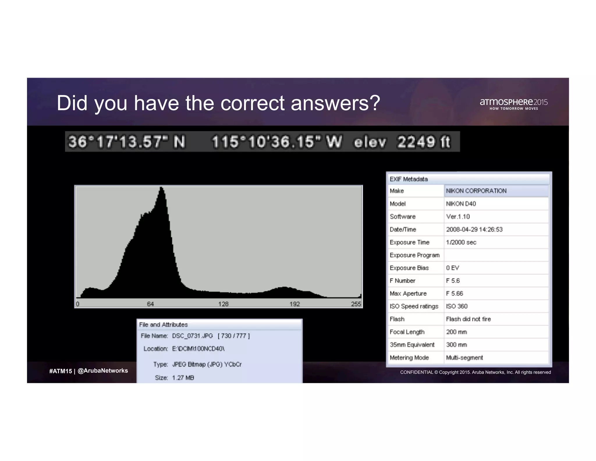Image resolution: width=596 pixels, height=461 pixels.
Task: Click the image counter [ 730 / 777 ]
Action: (234, 336)
